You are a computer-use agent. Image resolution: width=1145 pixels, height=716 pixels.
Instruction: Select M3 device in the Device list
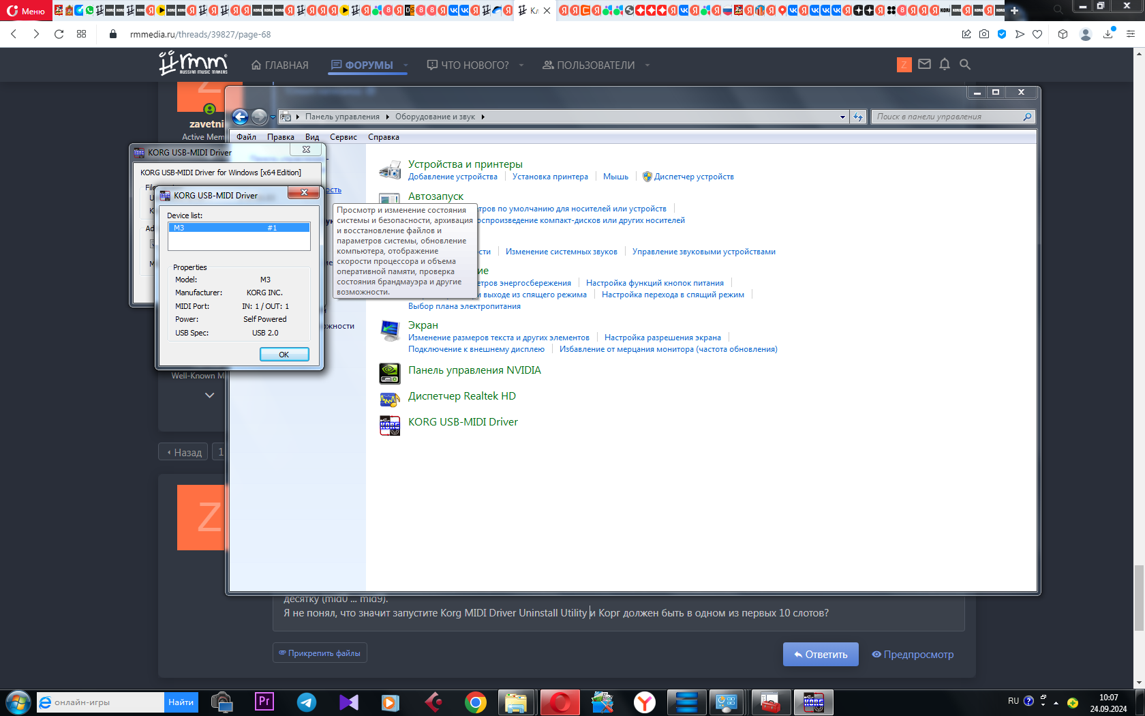(239, 228)
